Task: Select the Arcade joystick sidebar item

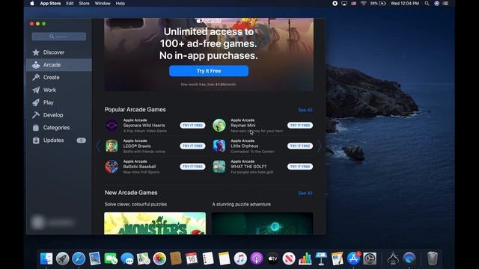Action: point(59,65)
